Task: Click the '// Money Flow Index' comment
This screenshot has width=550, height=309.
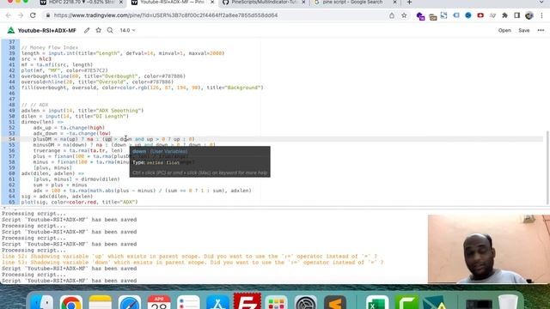Action: pos(50,47)
